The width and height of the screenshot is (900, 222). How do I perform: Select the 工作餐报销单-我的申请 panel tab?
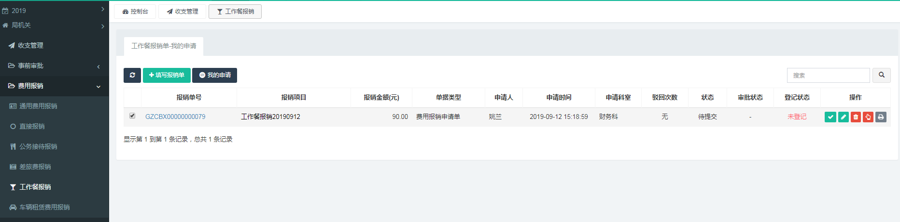(x=164, y=46)
